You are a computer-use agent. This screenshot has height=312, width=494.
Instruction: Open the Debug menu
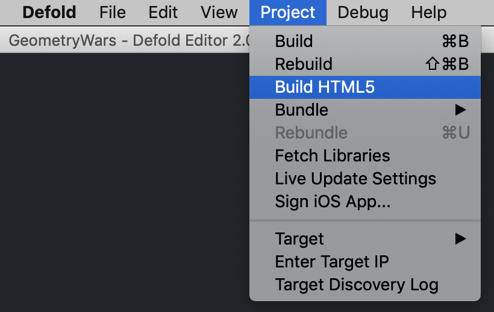363,12
